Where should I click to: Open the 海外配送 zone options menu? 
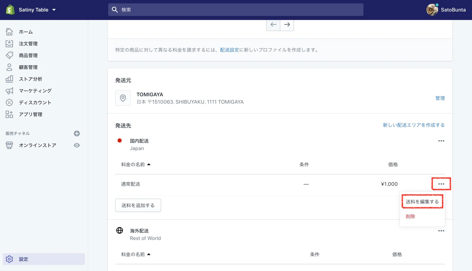pyautogui.click(x=441, y=231)
